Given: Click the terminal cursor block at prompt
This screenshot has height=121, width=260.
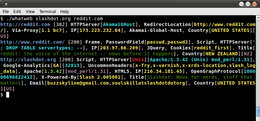Looking at the screenshot, I should pos(7,95).
